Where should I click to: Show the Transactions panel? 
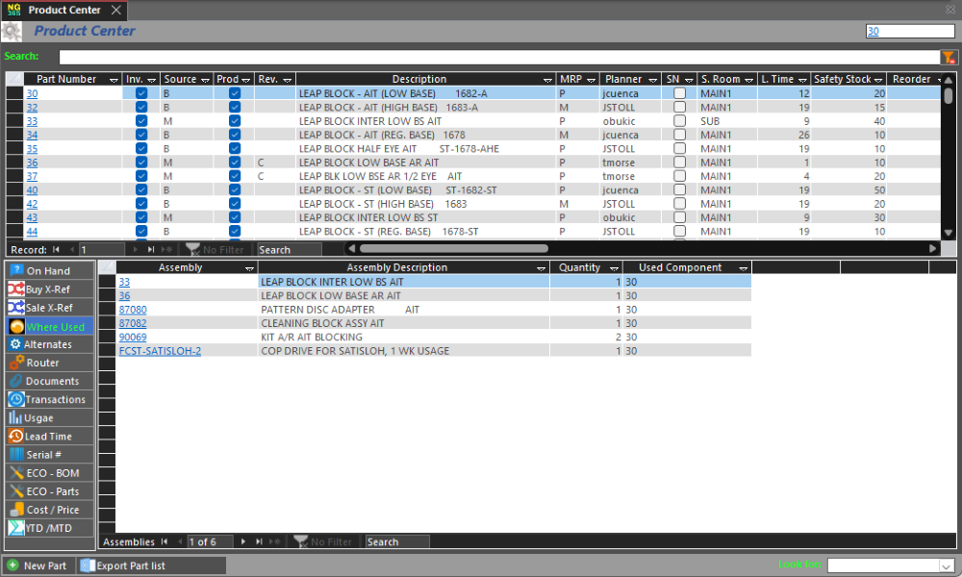48,399
